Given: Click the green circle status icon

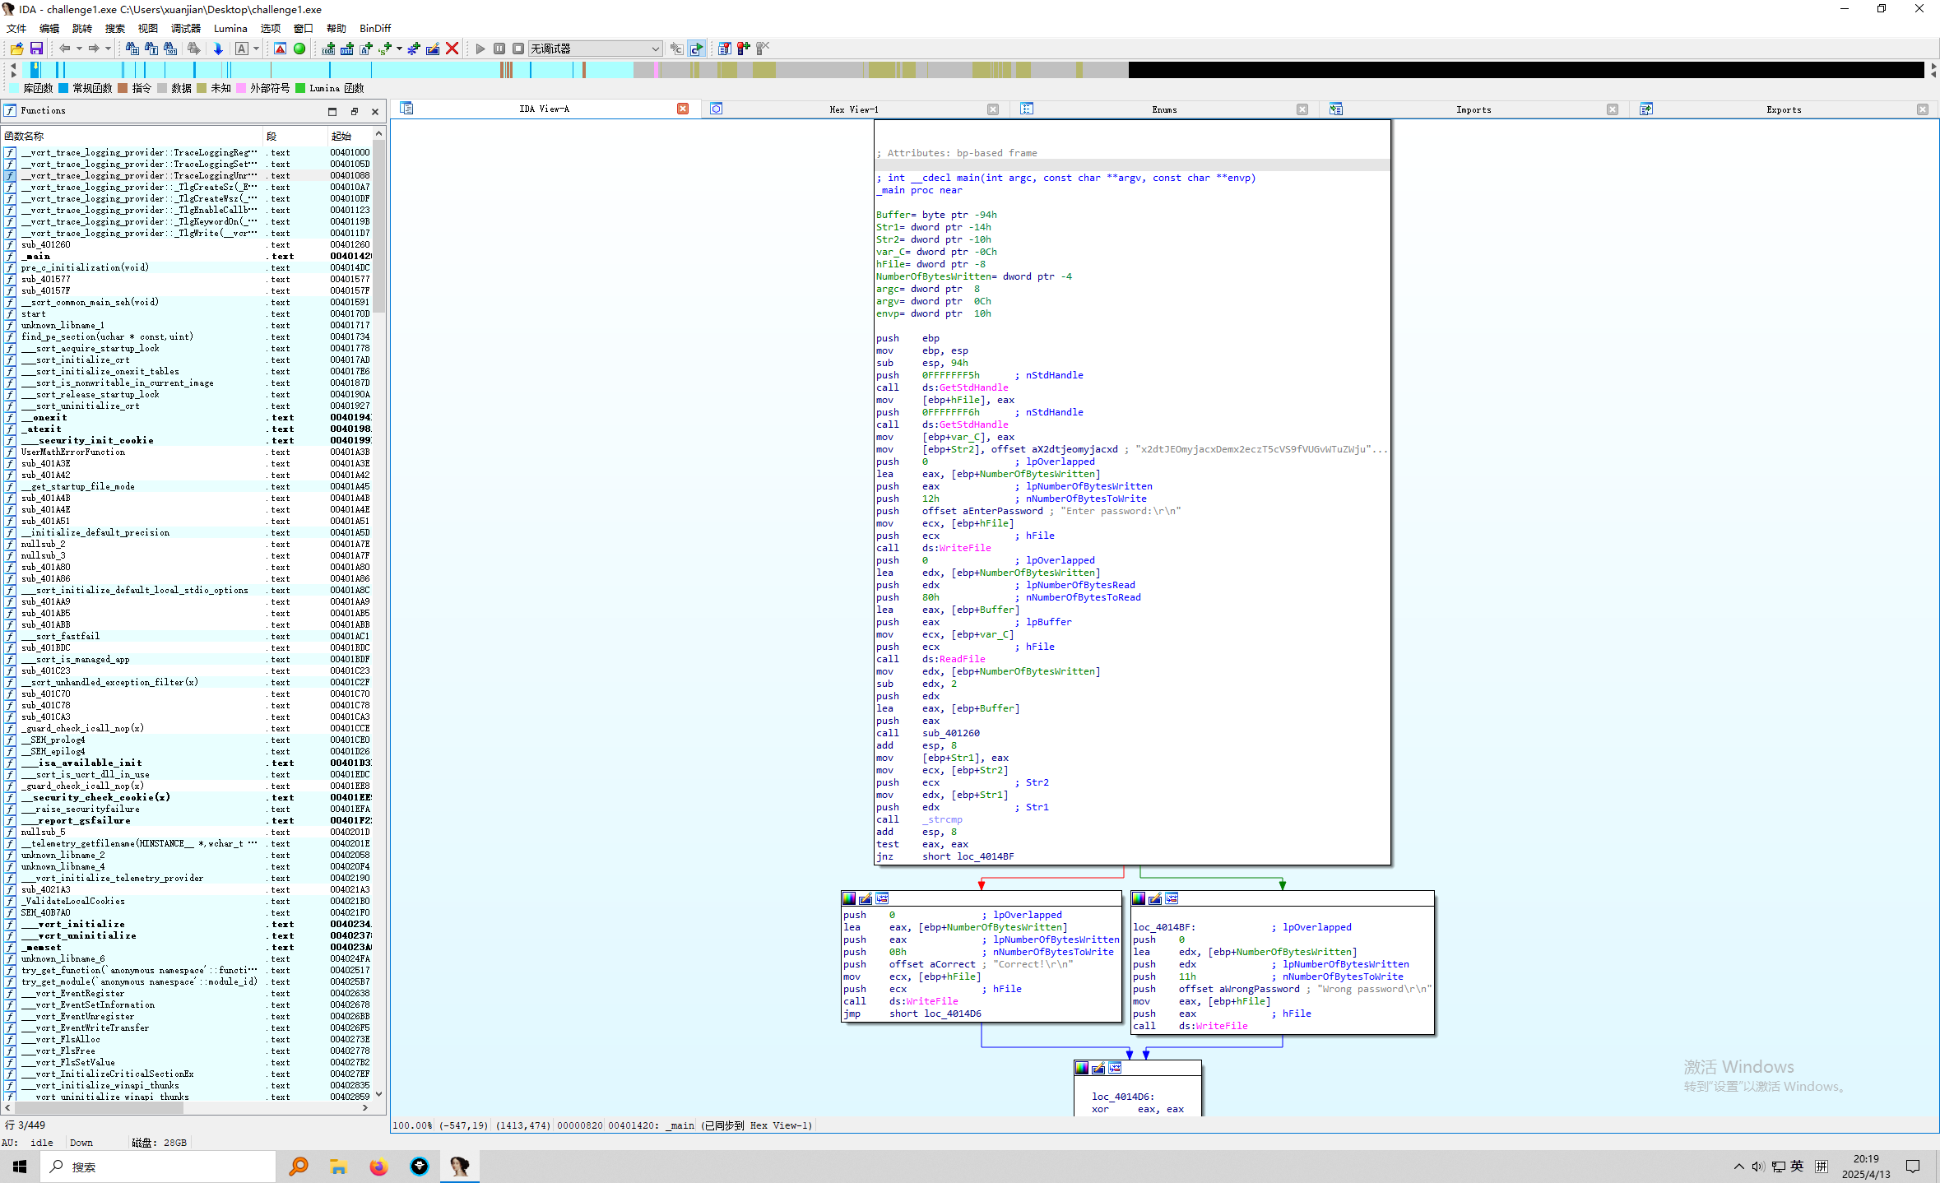Looking at the screenshot, I should coord(299,49).
